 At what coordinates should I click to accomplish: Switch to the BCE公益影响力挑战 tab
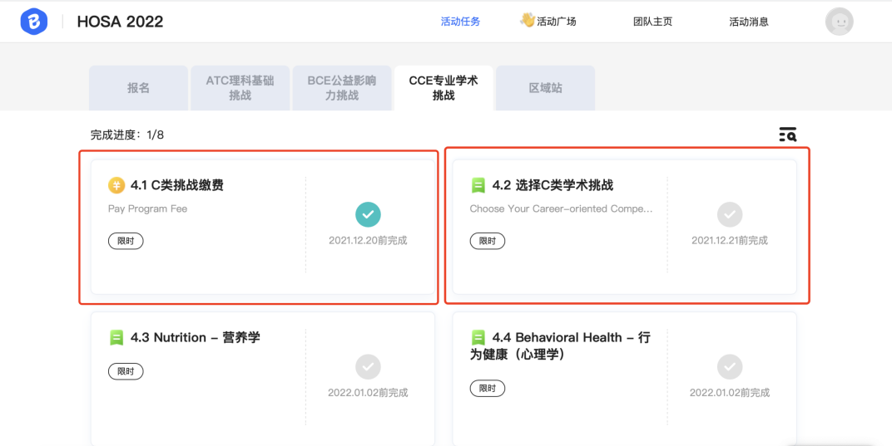tap(342, 88)
